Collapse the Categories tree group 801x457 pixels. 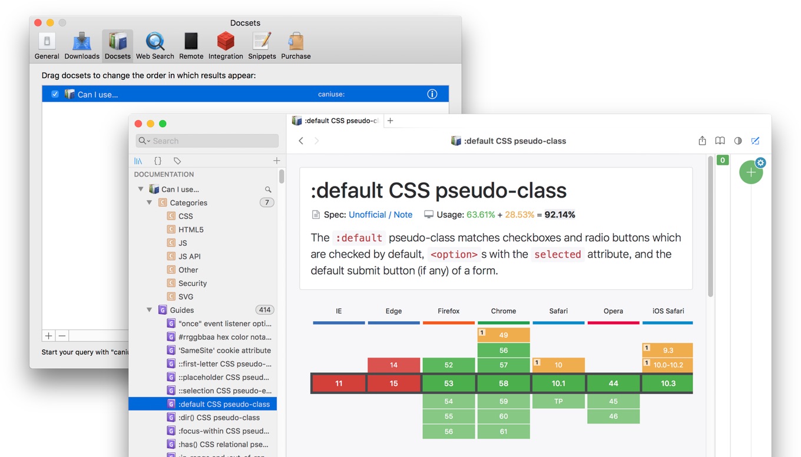pyautogui.click(x=150, y=203)
